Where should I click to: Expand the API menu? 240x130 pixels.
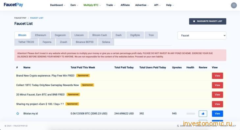click(x=157, y=5)
